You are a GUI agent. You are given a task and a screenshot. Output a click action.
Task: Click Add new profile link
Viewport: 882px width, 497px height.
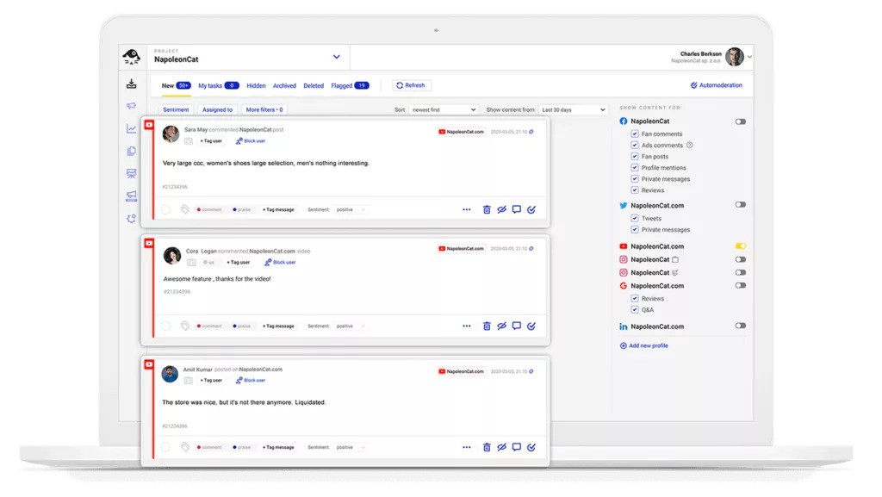pyautogui.click(x=643, y=345)
